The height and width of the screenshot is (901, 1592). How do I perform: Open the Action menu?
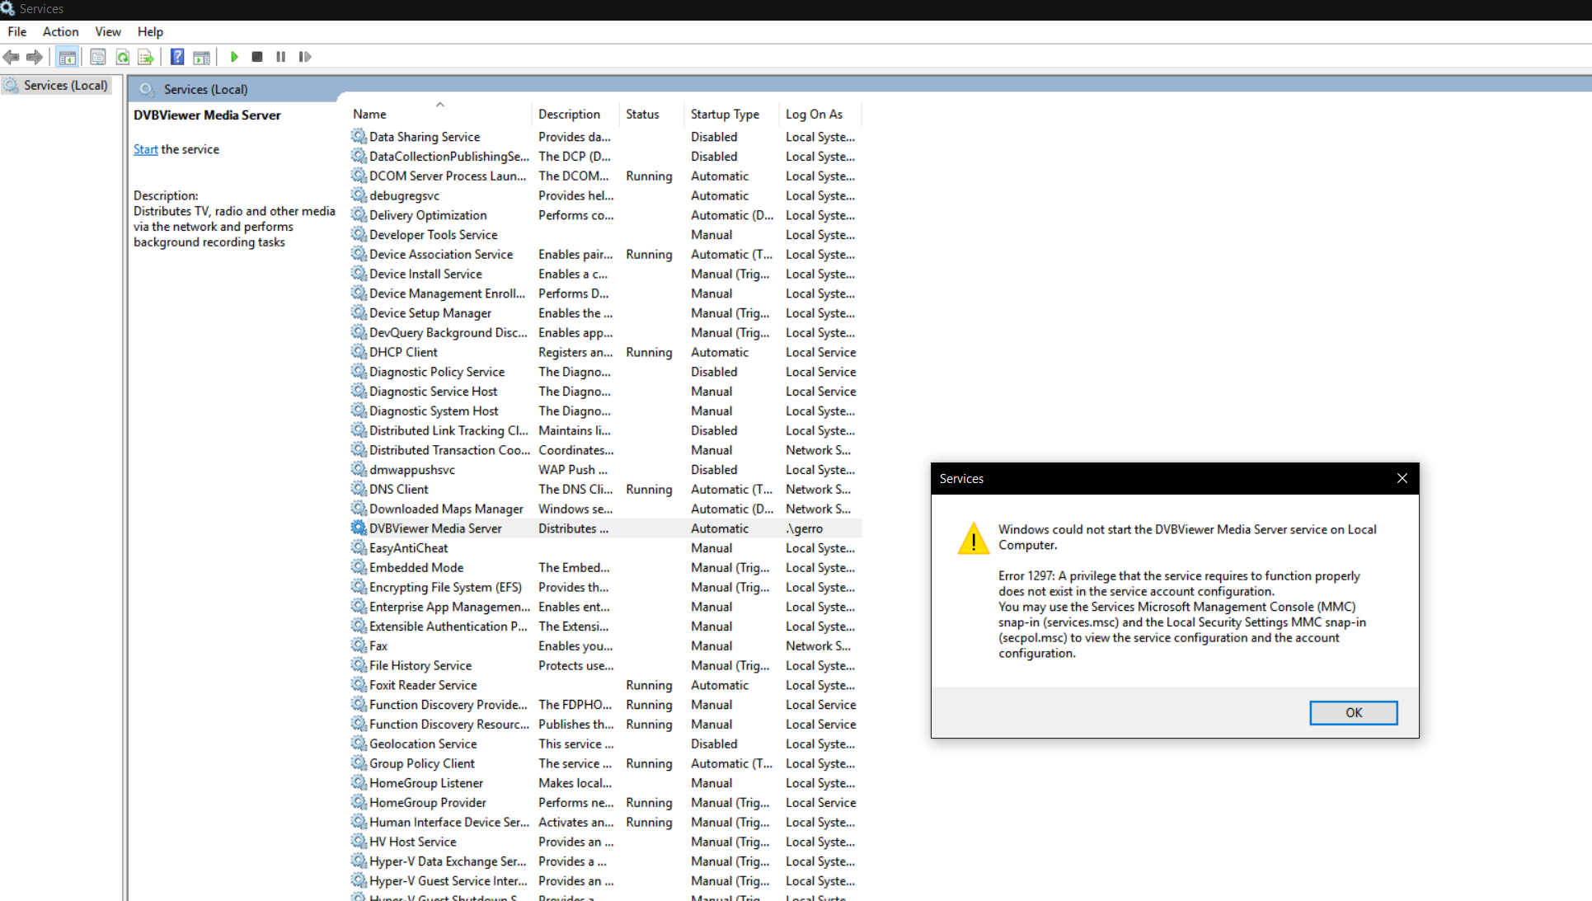pos(60,31)
